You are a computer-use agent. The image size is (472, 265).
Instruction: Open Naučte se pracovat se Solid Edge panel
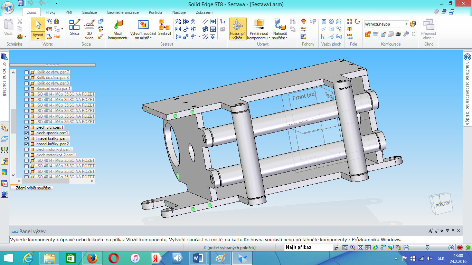pos(468,90)
